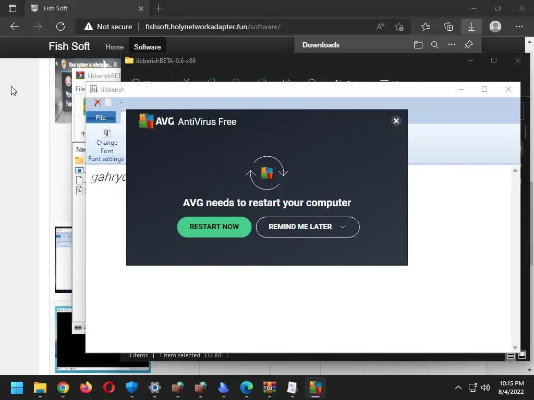Screen dimensions: 534x400
Task: Switch to AVG AntiVirus on taskbar
Action: click(315, 387)
